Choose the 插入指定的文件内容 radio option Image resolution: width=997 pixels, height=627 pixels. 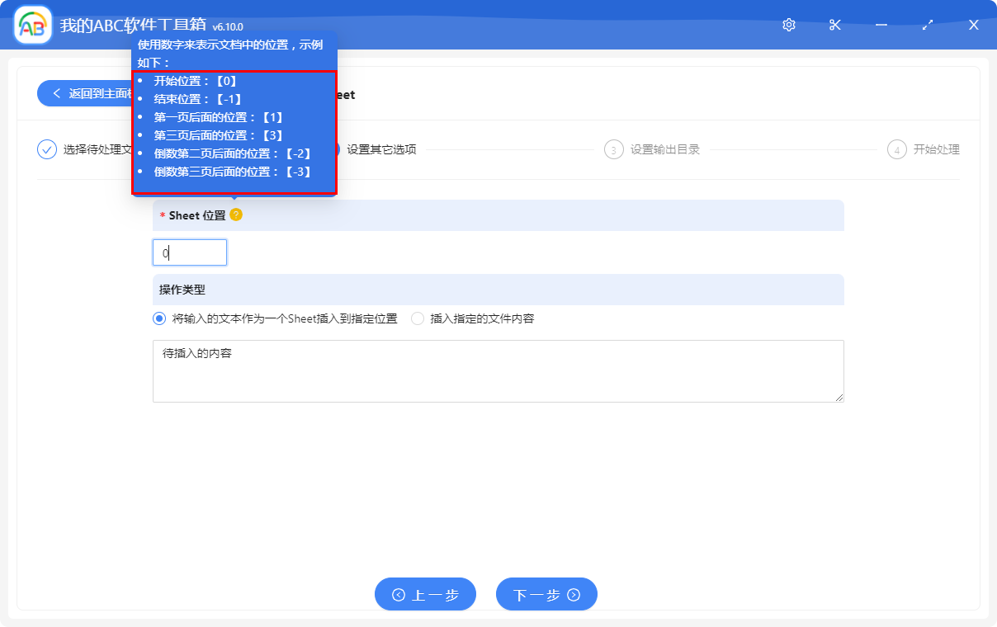coord(418,318)
